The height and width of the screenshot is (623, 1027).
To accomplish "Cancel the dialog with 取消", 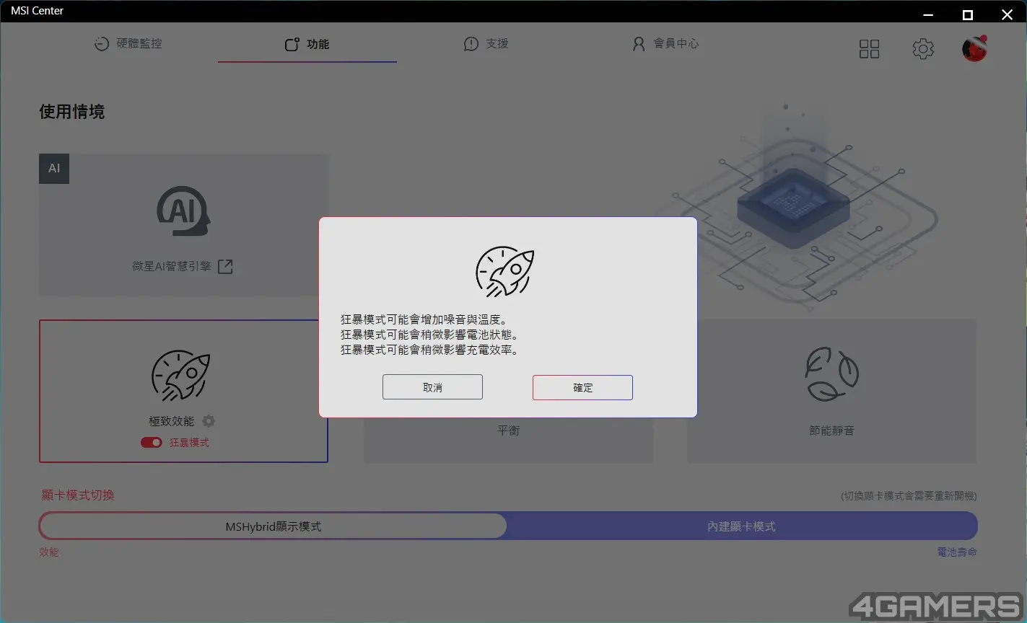I will (x=432, y=387).
